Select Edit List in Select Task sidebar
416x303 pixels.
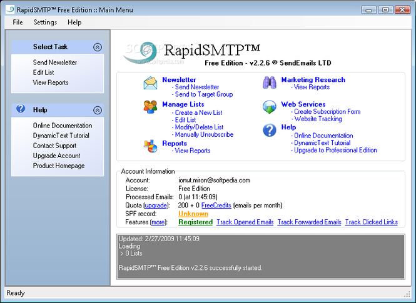[43, 72]
